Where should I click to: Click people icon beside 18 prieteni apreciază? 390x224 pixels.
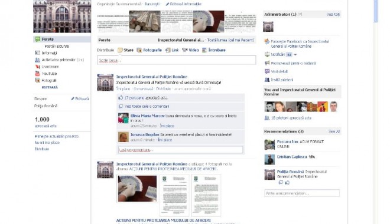[x=267, y=118]
